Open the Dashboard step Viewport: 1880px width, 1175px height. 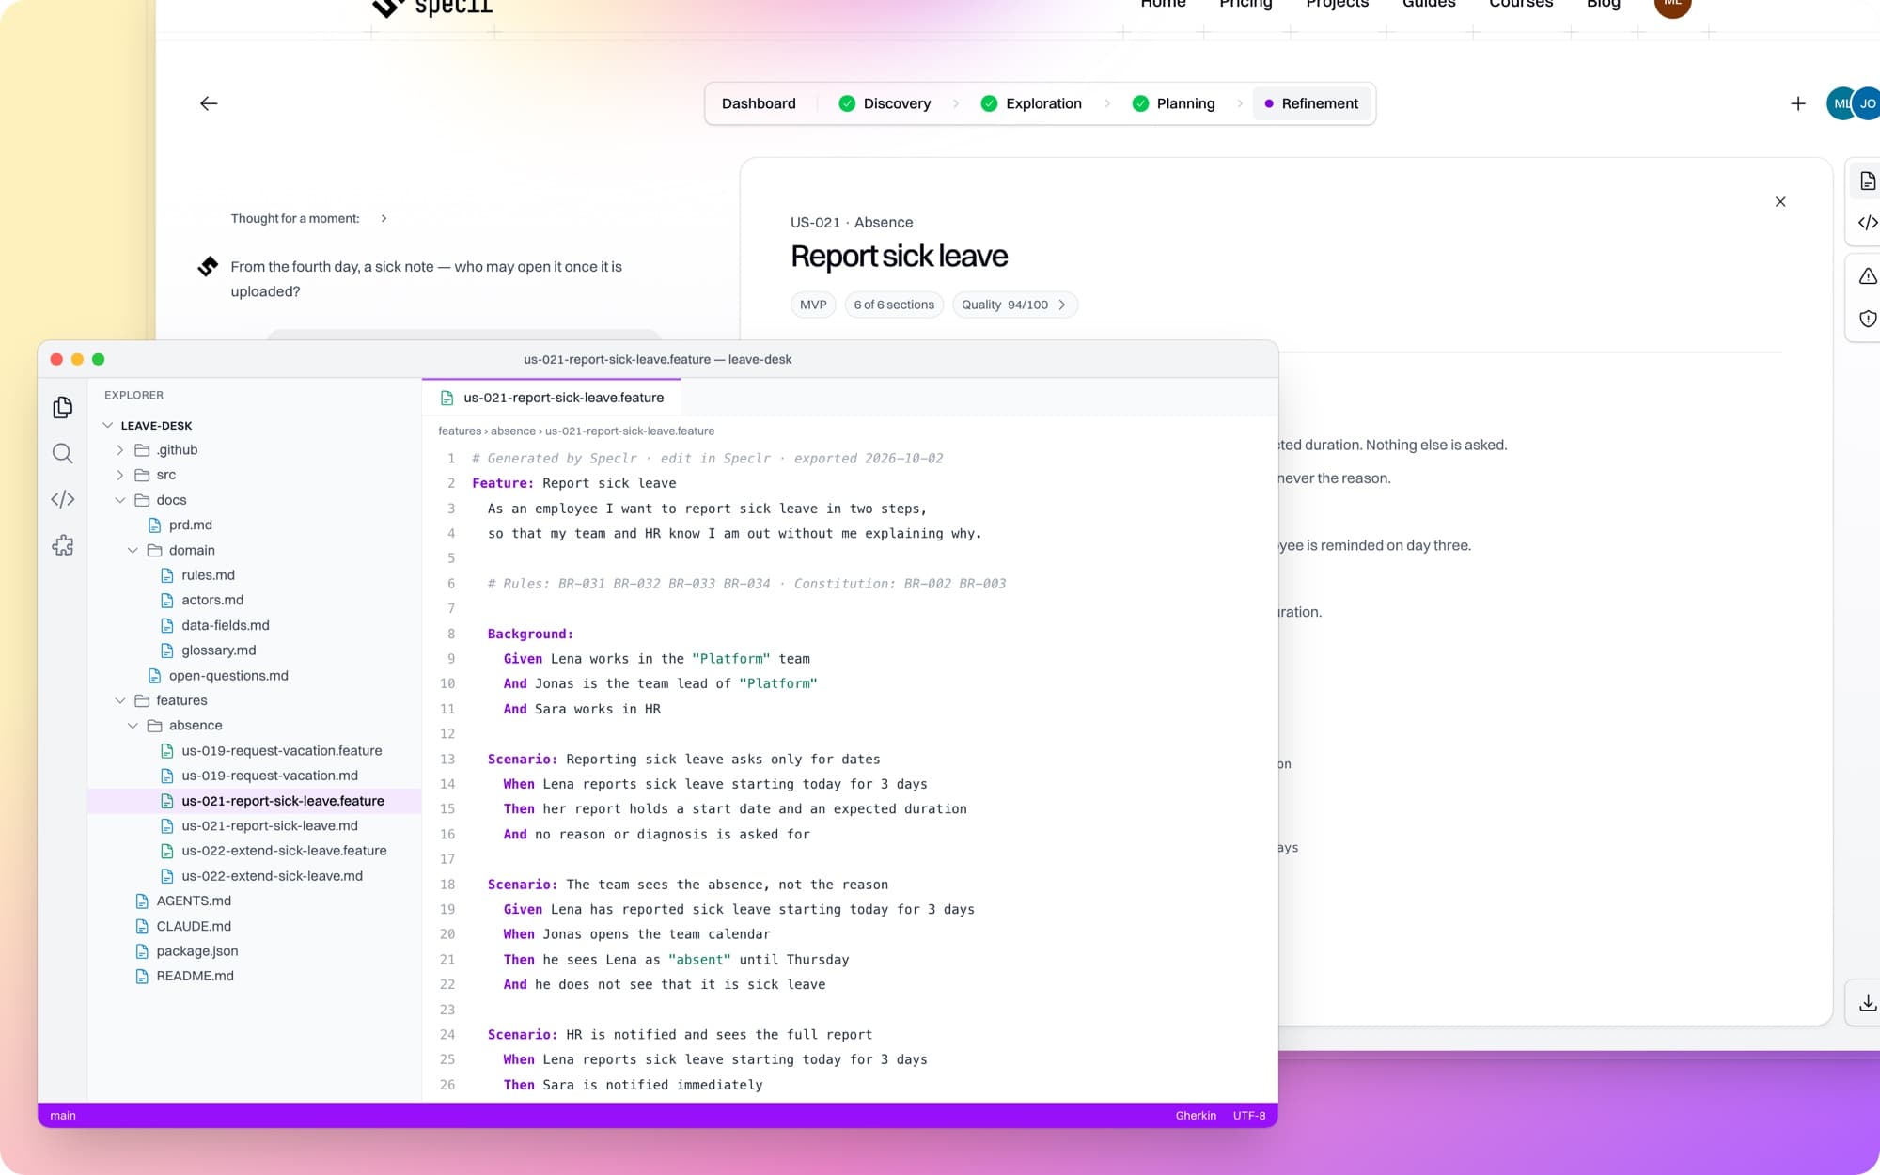pyautogui.click(x=759, y=103)
